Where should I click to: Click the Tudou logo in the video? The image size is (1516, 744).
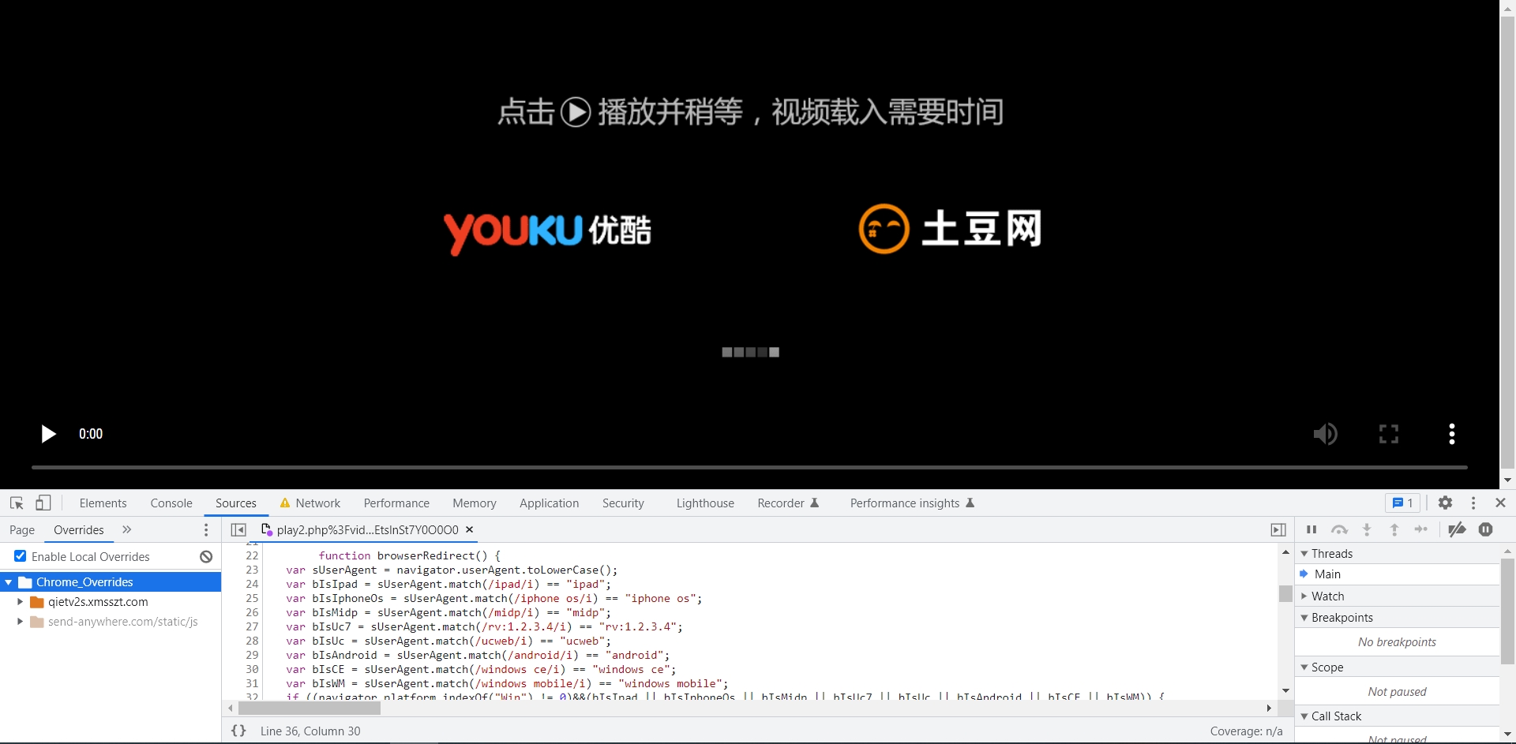(x=950, y=229)
